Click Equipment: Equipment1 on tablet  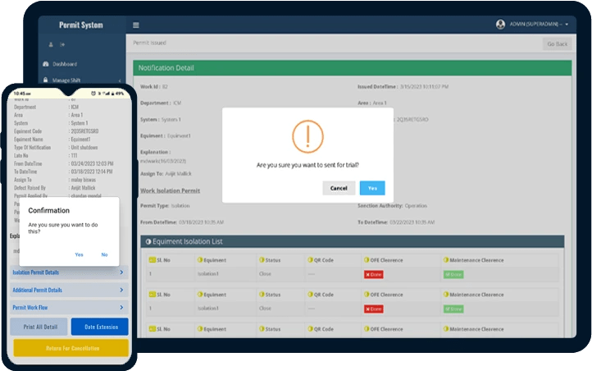point(166,135)
